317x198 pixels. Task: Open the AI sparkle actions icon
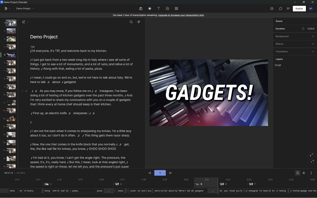point(139,22)
